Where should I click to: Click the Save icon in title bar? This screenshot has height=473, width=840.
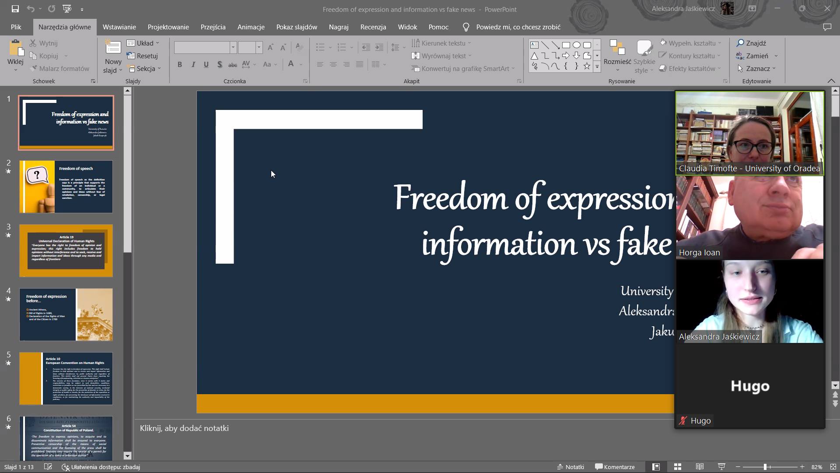[x=15, y=9]
